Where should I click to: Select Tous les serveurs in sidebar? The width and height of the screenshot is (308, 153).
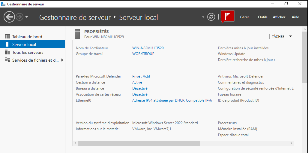pos(33,52)
